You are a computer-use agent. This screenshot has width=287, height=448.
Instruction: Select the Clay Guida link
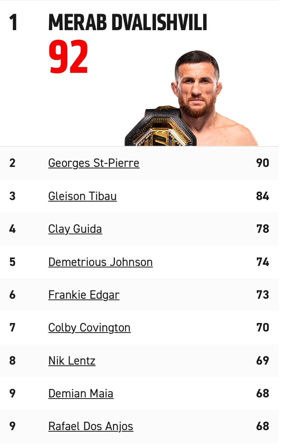click(75, 229)
